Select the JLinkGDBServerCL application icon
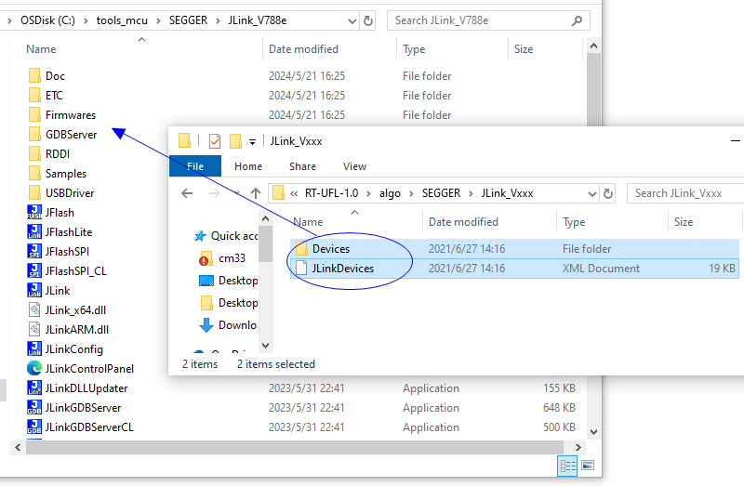The height and width of the screenshot is (486, 744). (34, 427)
